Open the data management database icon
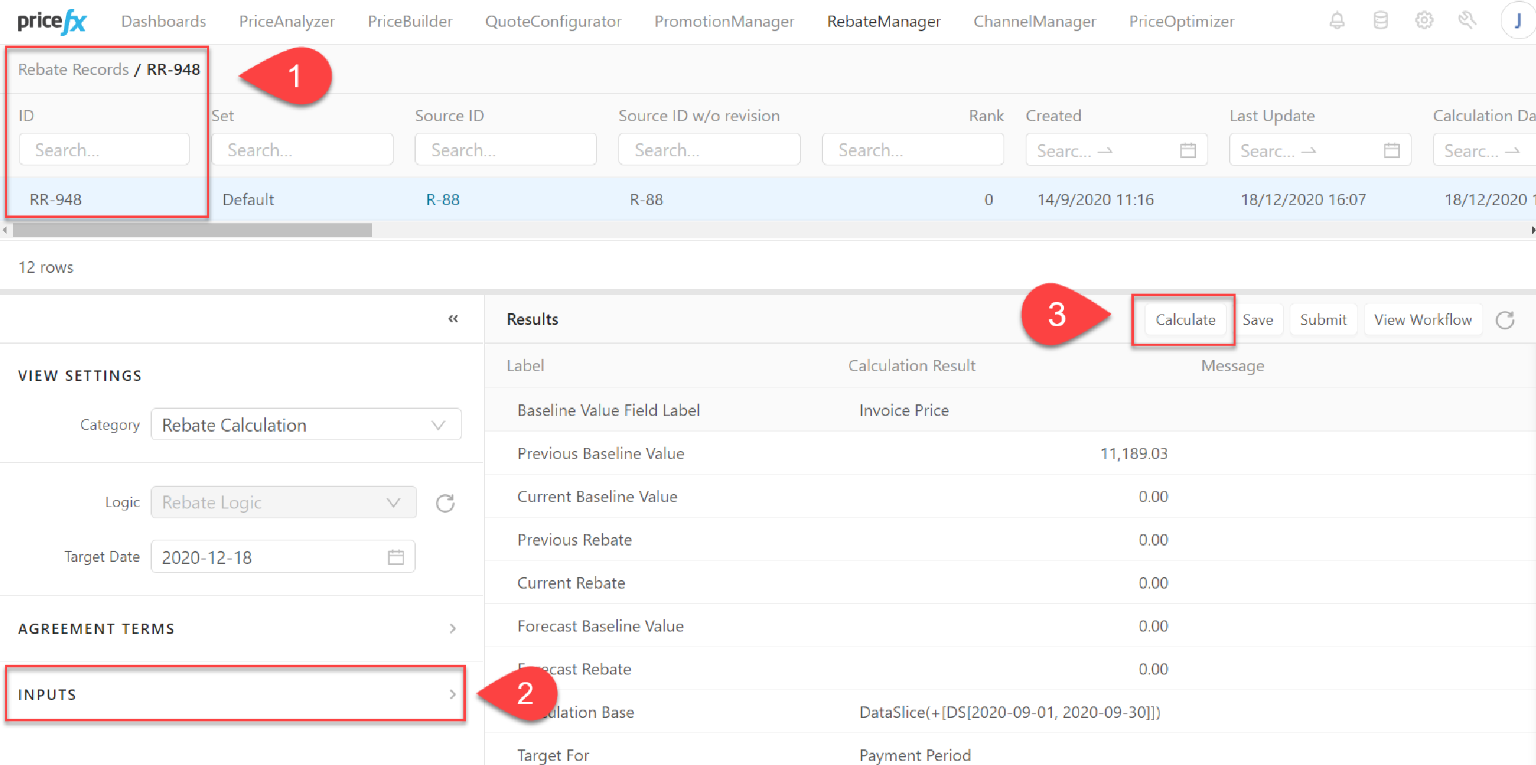This screenshot has height=765, width=1536. coord(1381,20)
